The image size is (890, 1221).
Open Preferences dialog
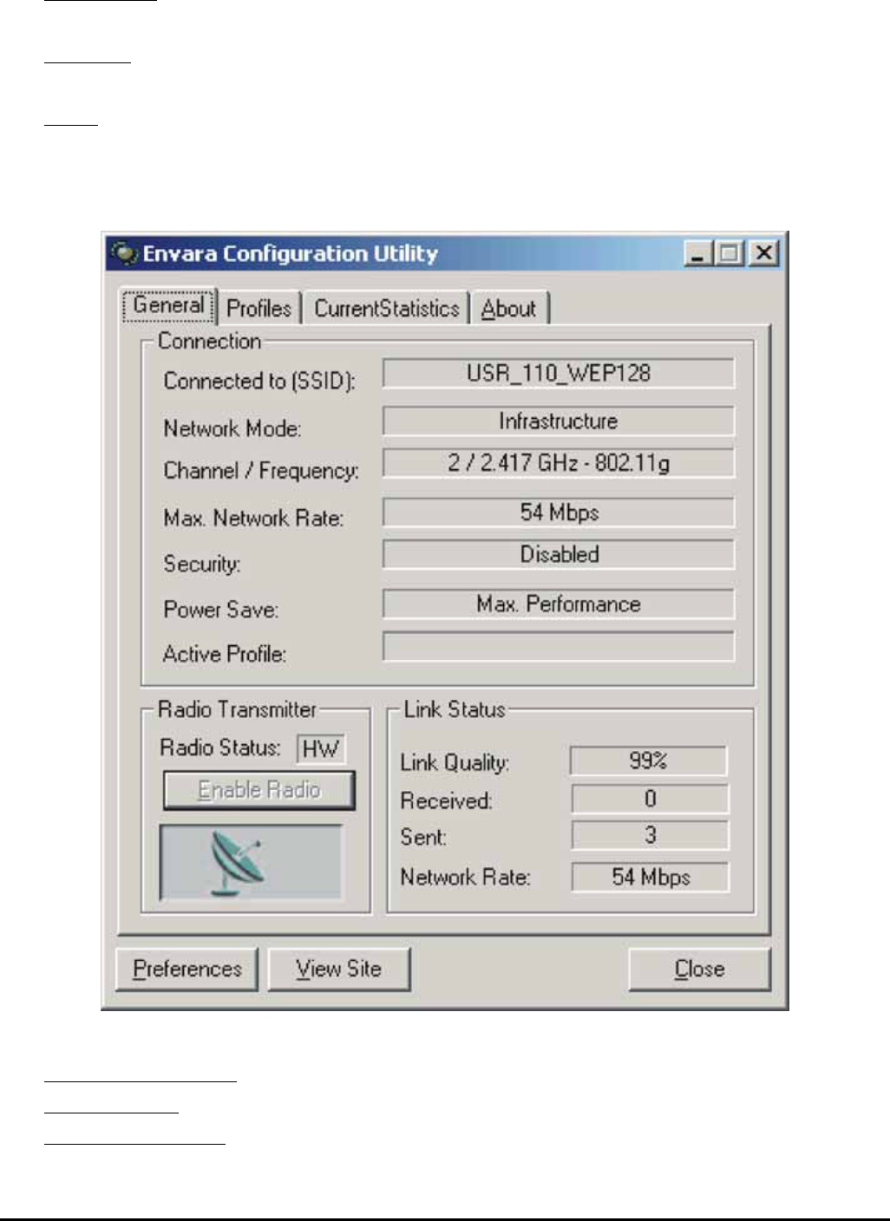(187, 969)
